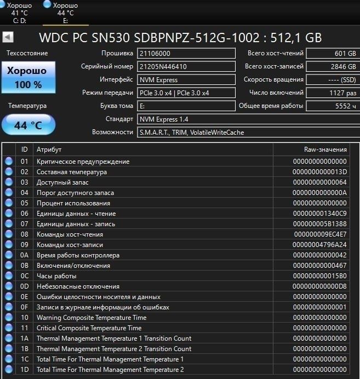
Task: Click status icon for 1C Total Time Thermal 1
Action: click(x=9, y=358)
